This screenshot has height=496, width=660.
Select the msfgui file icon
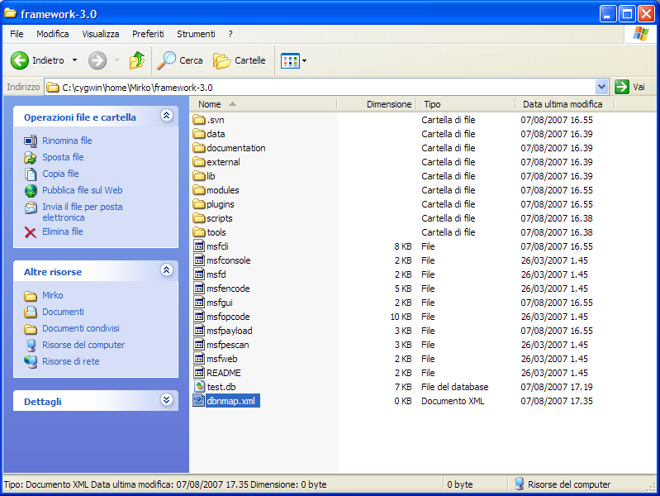point(199,303)
